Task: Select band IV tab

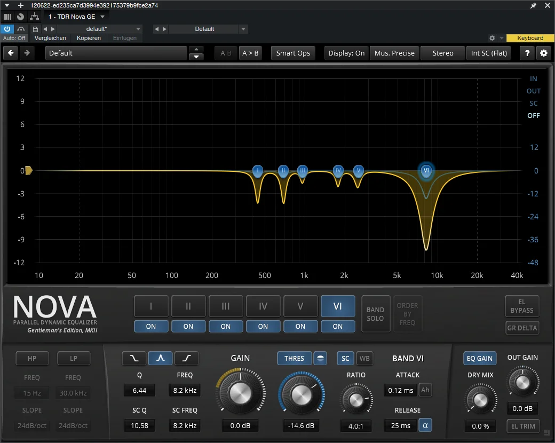Action: click(263, 306)
